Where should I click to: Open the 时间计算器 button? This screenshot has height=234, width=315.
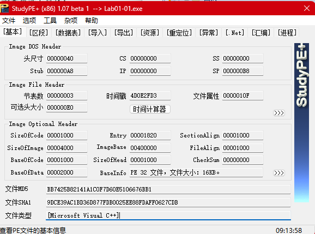(150, 109)
